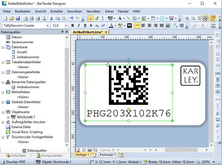This screenshot has width=222, height=165.
Task: Open a file with the folder icon
Action: [x=12, y=18]
